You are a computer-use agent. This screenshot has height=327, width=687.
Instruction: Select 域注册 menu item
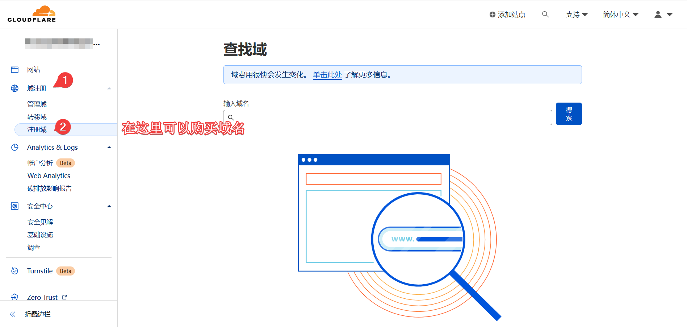(37, 88)
